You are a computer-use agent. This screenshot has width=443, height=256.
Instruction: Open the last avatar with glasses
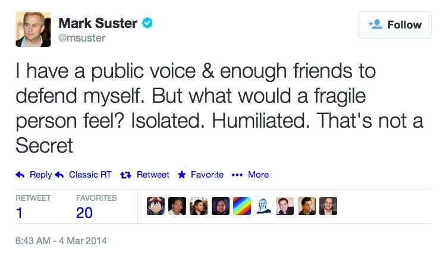pyautogui.click(x=328, y=206)
